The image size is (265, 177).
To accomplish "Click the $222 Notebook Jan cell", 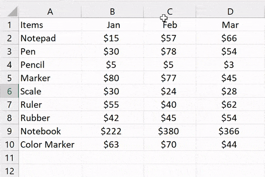I will point(113,131).
